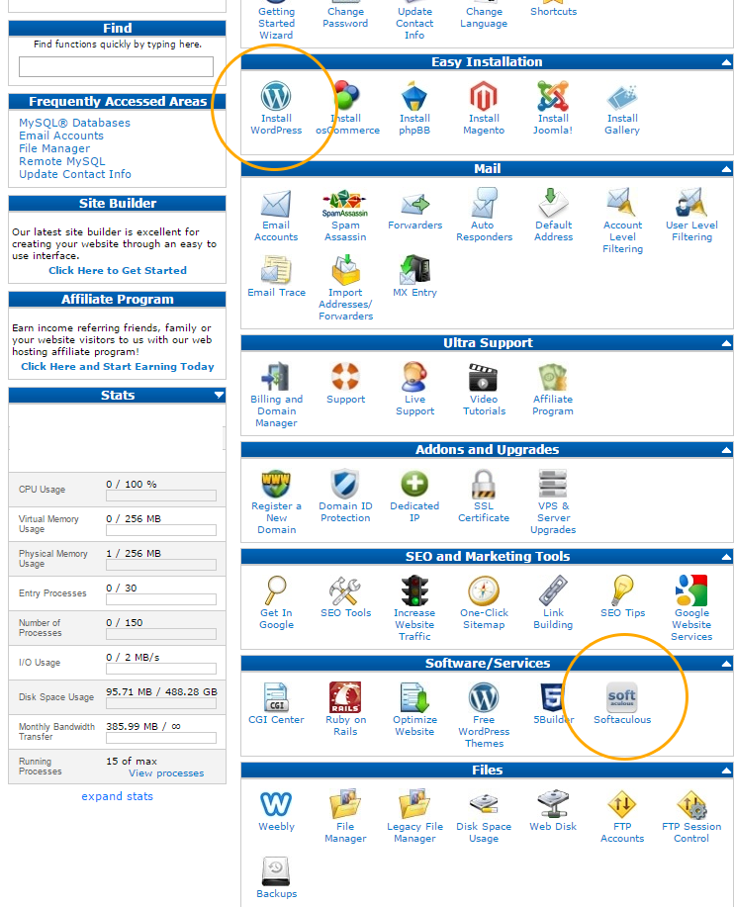
Task: Collapse the Easy Installation section
Action: click(x=726, y=62)
